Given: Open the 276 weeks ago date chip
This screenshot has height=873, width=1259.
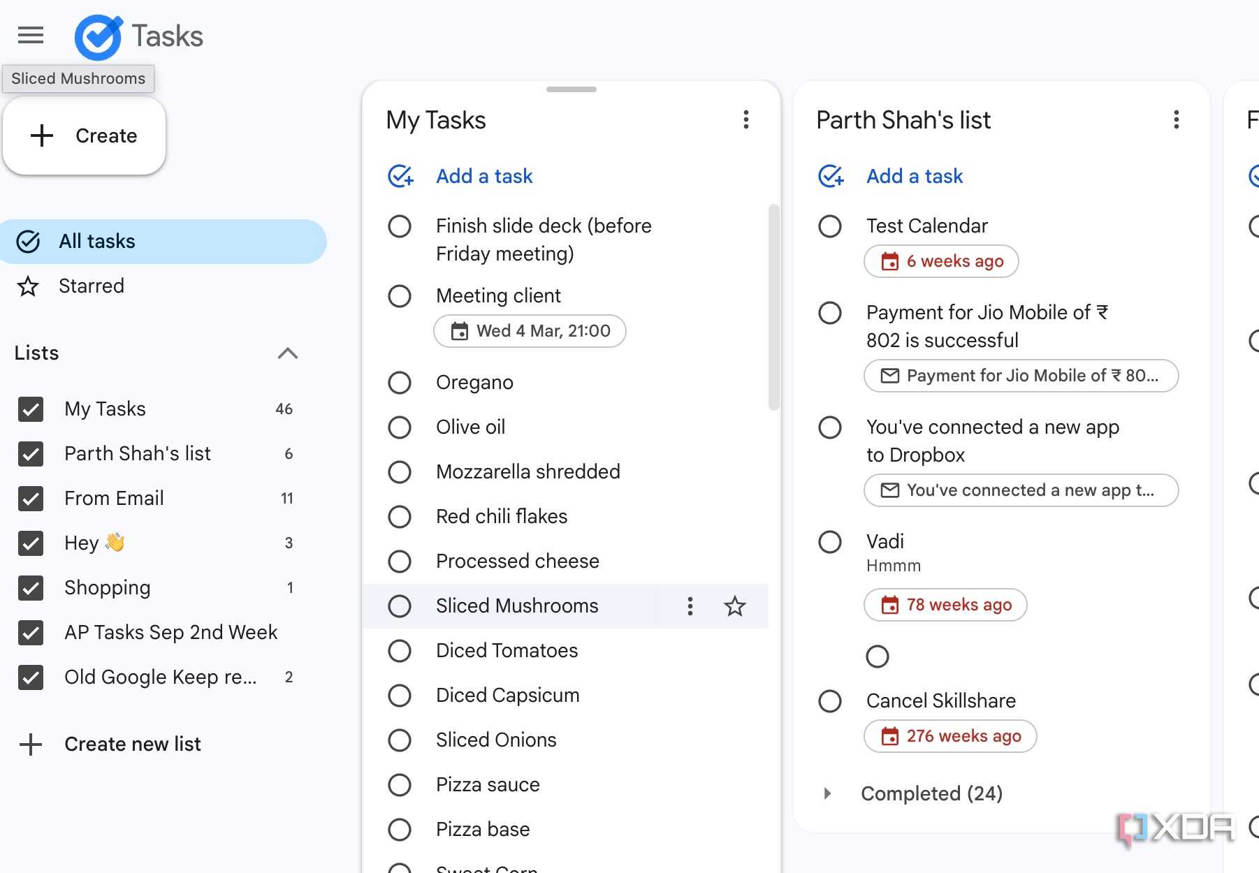Looking at the screenshot, I should (x=950, y=736).
